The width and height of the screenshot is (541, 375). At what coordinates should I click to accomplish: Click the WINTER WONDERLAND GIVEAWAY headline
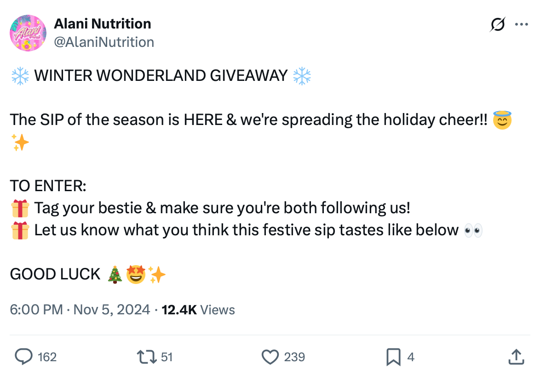[x=161, y=75]
